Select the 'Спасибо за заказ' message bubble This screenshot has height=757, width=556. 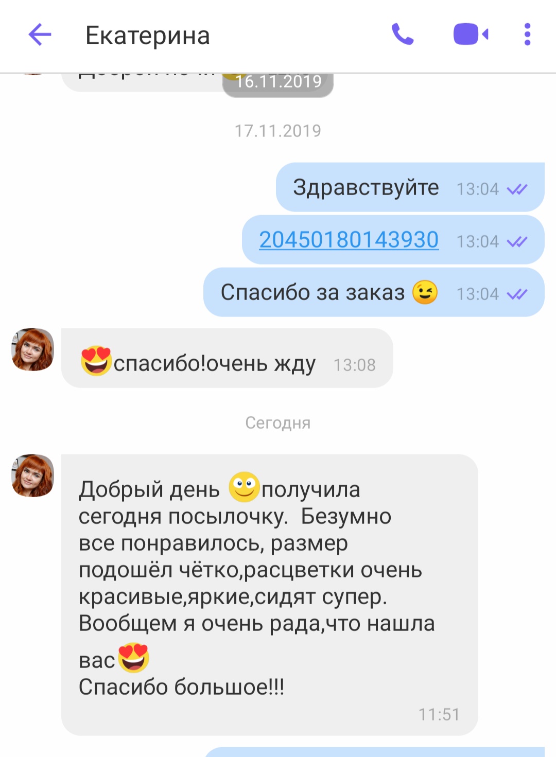pyautogui.click(x=374, y=292)
